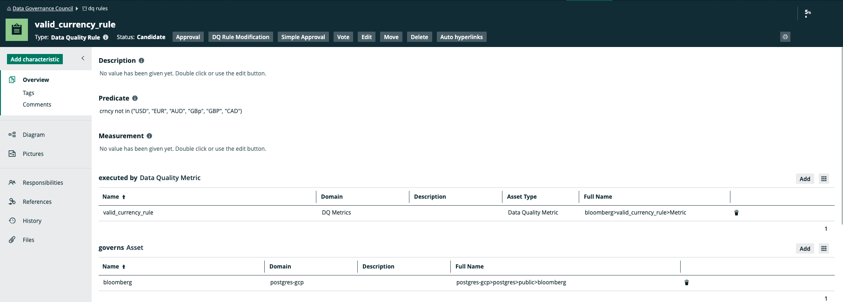
Task: Open the Pictures section
Action: tap(33, 154)
